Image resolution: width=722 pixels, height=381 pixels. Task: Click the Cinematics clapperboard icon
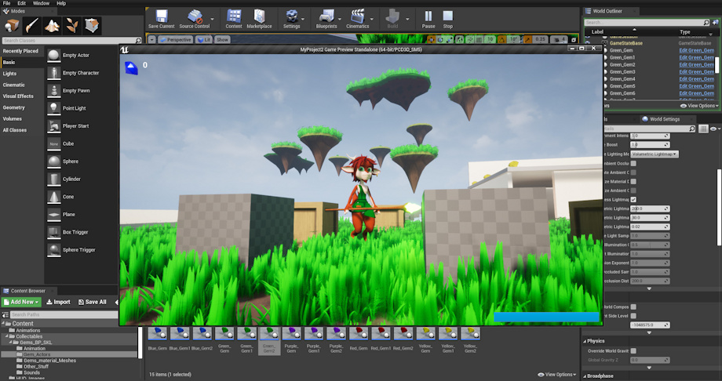[357, 16]
